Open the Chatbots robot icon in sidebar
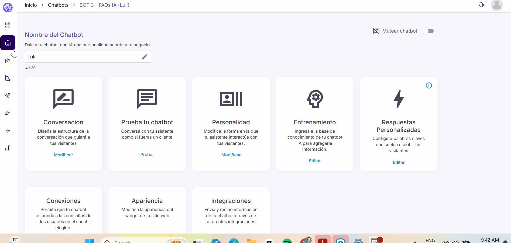The image size is (511, 243). pyautogui.click(x=8, y=43)
